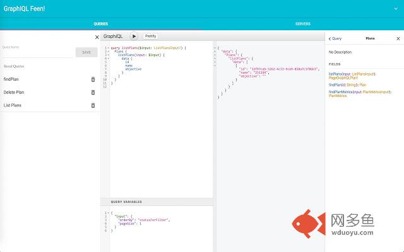The image size is (404, 252).
Task: Open listPlans field documentation
Action: click(335, 74)
